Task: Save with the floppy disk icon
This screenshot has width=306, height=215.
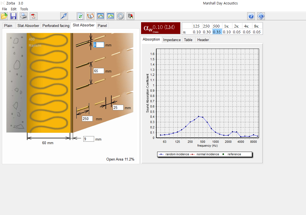Action: click(x=14, y=16)
